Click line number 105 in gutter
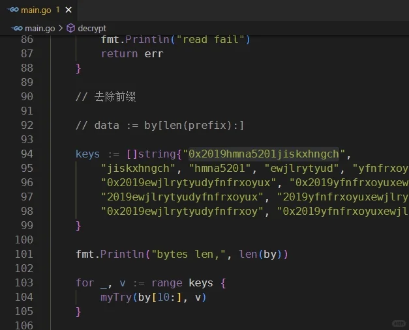409x330 pixels. [24, 311]
